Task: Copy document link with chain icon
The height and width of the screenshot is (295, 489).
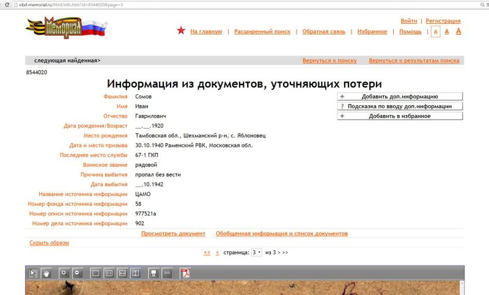Action: (167, 273)
